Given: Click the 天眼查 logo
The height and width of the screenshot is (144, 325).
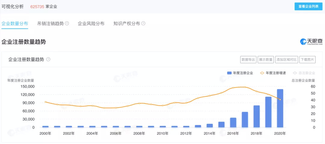Looking at the screenshot, I should [311, 42].
